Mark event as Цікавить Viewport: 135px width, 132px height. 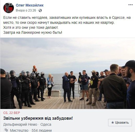click(120, 123)
